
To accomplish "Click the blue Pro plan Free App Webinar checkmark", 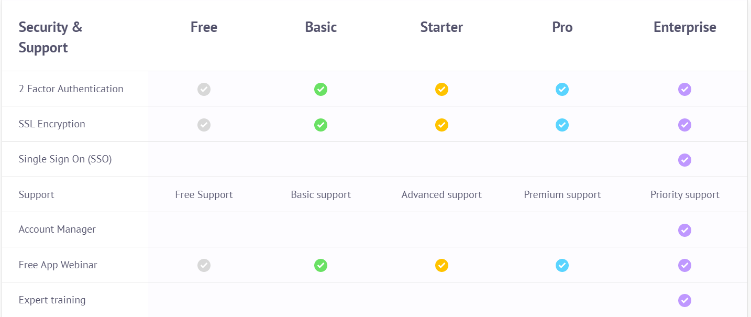I will coord(562,265).
